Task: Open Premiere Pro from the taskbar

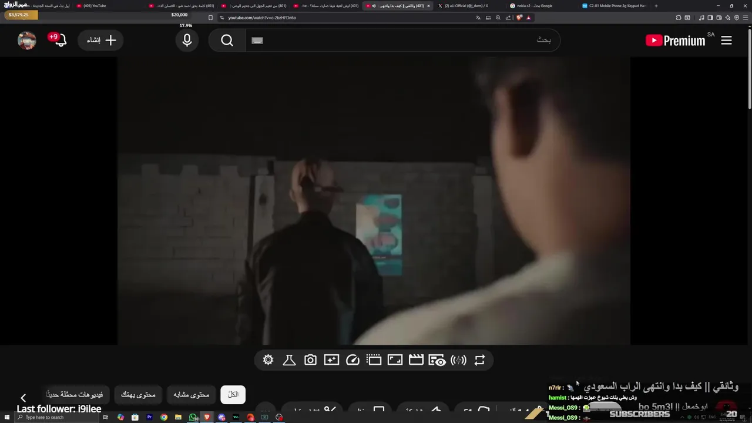Action: tap(149, 417)
